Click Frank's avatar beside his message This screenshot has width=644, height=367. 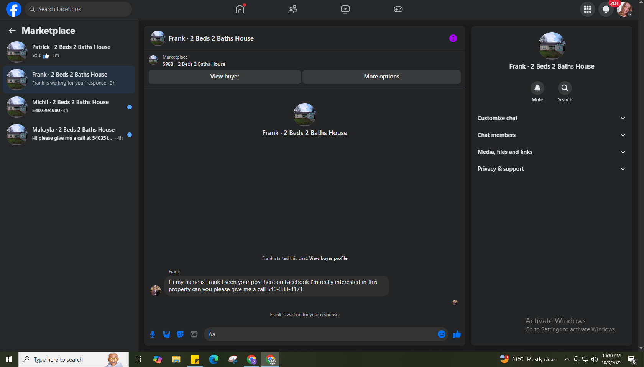[156, 290]
